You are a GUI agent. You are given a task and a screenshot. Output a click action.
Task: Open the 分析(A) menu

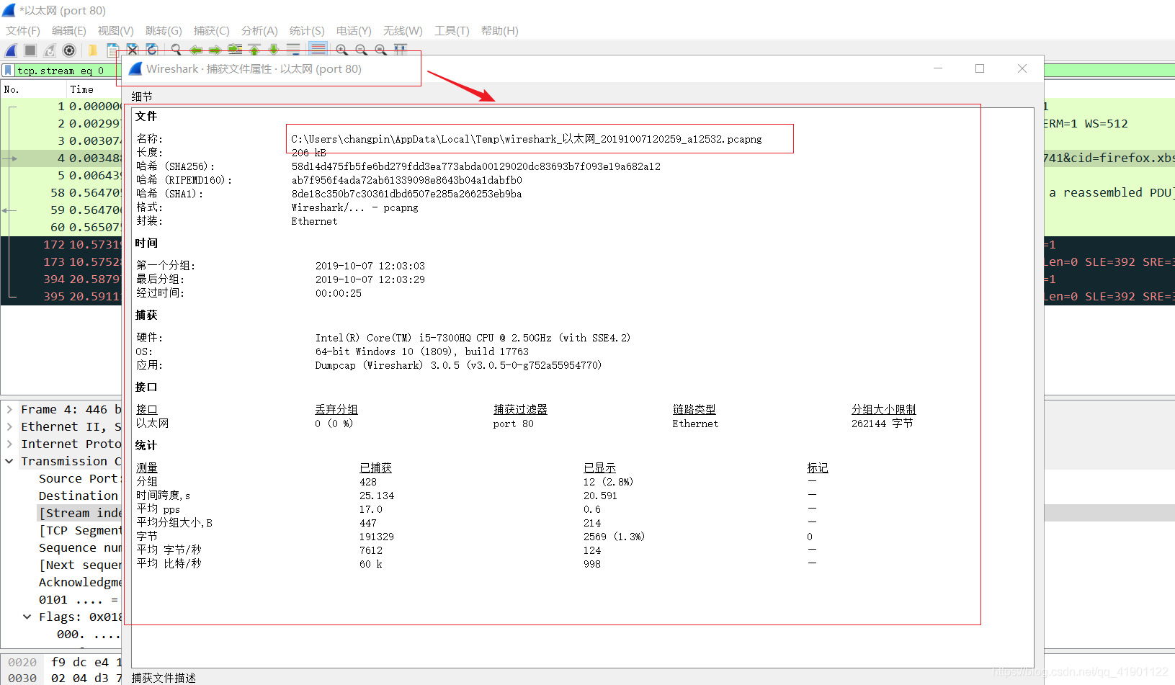(259, 31)
